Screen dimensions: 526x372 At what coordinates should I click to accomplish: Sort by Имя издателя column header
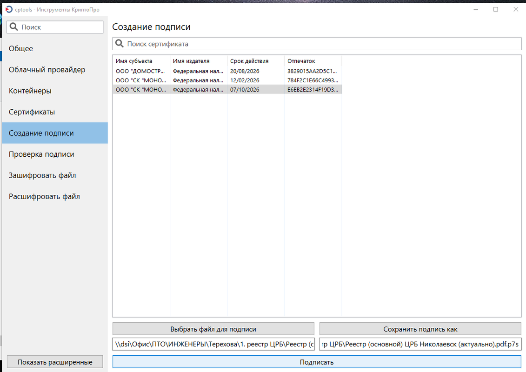[199, 61]
